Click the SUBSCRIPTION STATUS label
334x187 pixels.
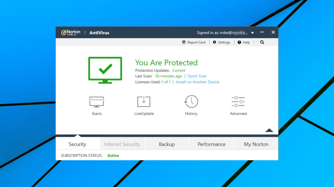click(x=82, y=155)
